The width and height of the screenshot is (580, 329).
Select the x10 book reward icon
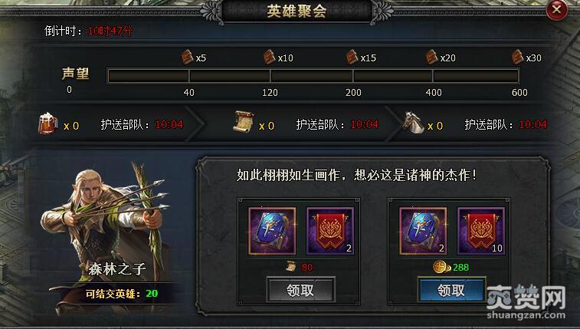click(269, 58)
